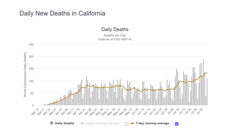Toggle the Daily Deaths legend label

(64, 123)
